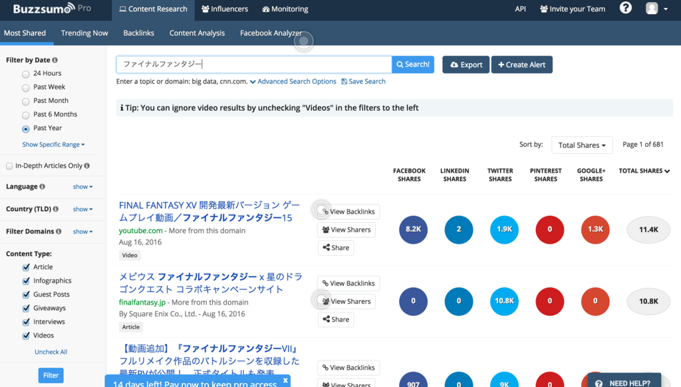Click the Export button
The width and height of the screenshot is (681, 387).
466,64
